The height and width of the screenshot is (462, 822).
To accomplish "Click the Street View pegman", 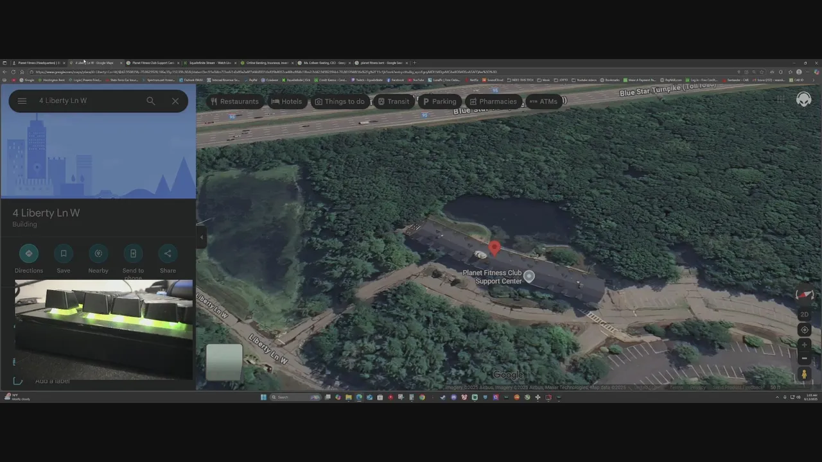I will 804,374.
